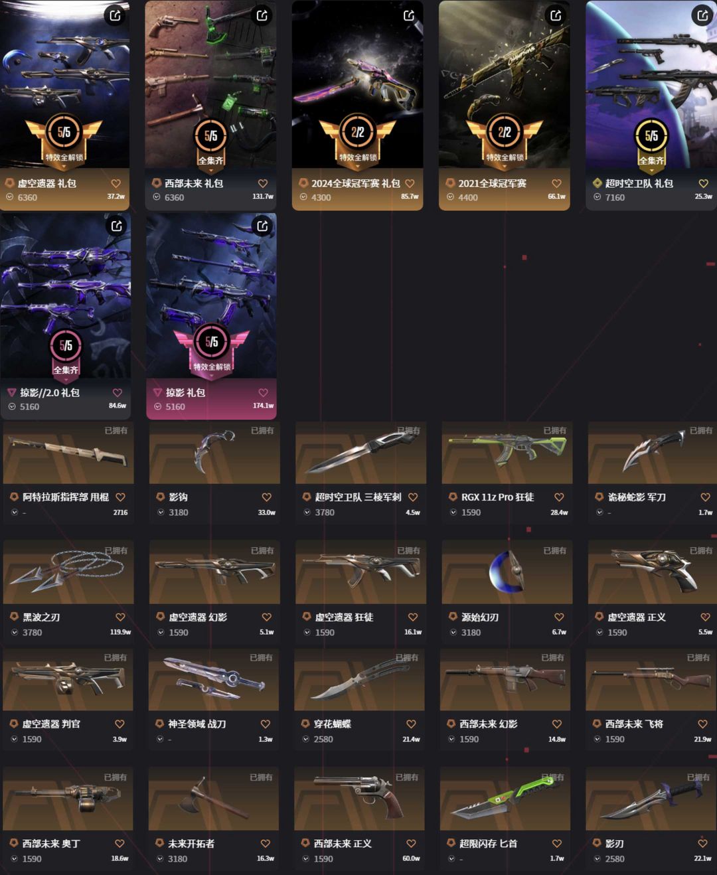Click share icon on 超时空卫队 礼包 card
Viewport: 717px width, 875px height.
[x=702, y=15]
